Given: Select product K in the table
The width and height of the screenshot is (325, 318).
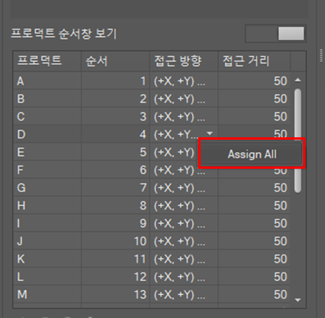Looking at the screenshot, I should coord(47,259).
